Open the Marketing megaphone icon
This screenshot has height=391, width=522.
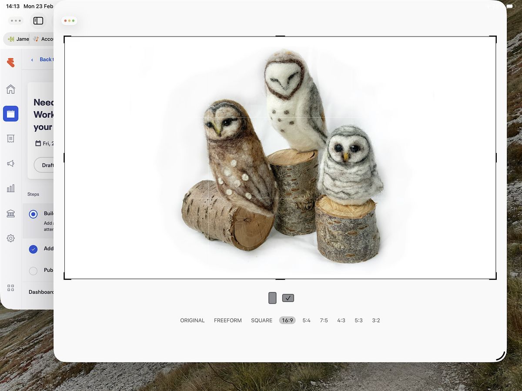pyautogui.click(x=11, y=163)
